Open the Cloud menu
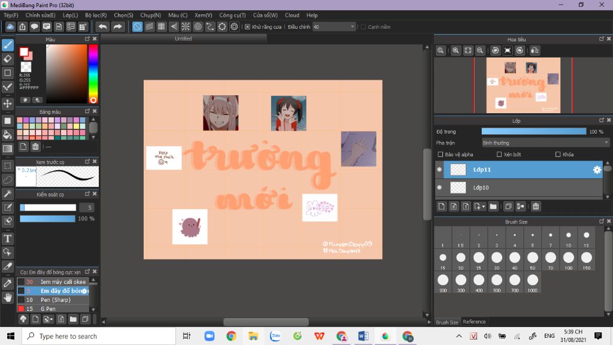 pos(292,15)
